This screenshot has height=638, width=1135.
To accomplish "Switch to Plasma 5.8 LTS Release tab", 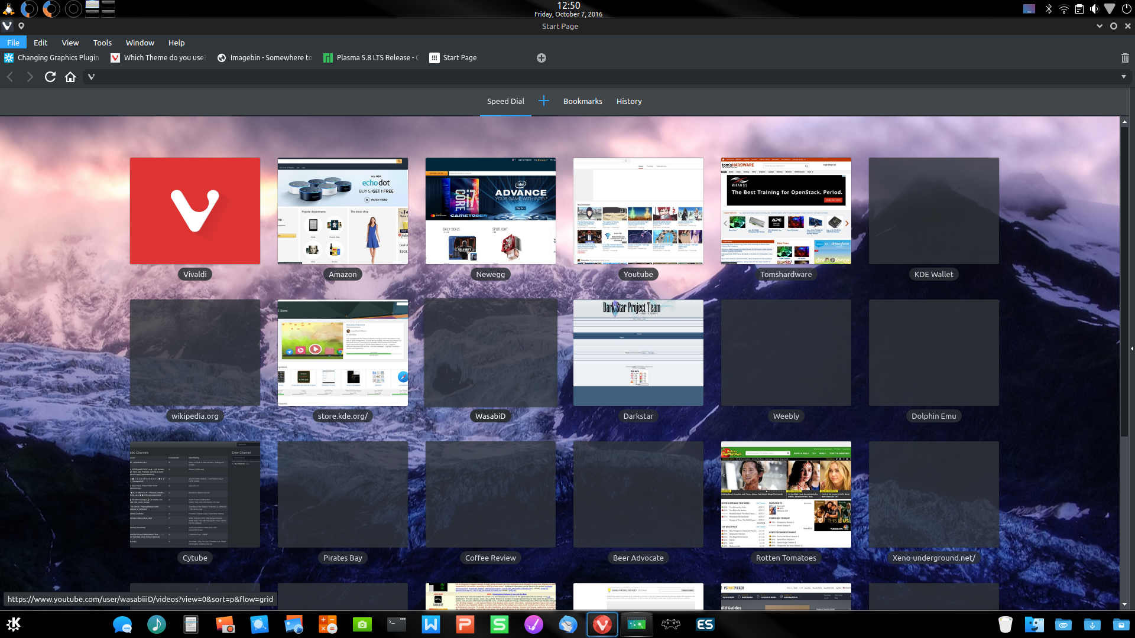I will 371,58.
